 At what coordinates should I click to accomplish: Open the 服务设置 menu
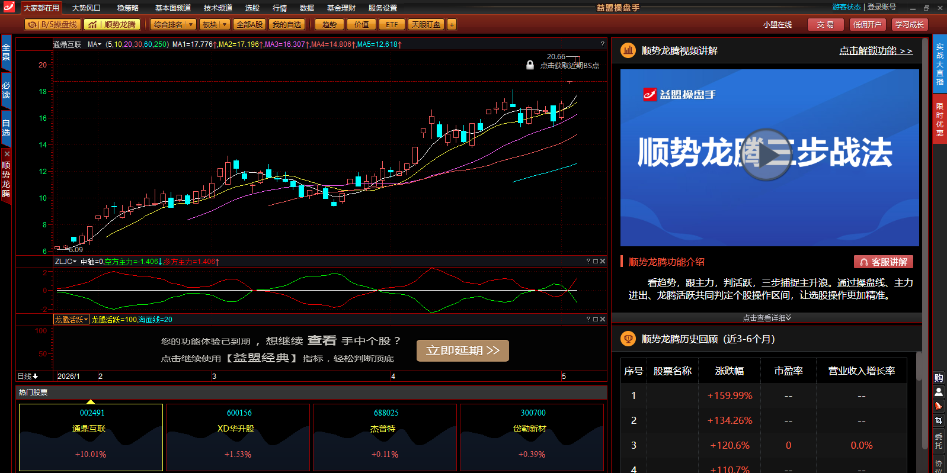(x=383, y=8)
